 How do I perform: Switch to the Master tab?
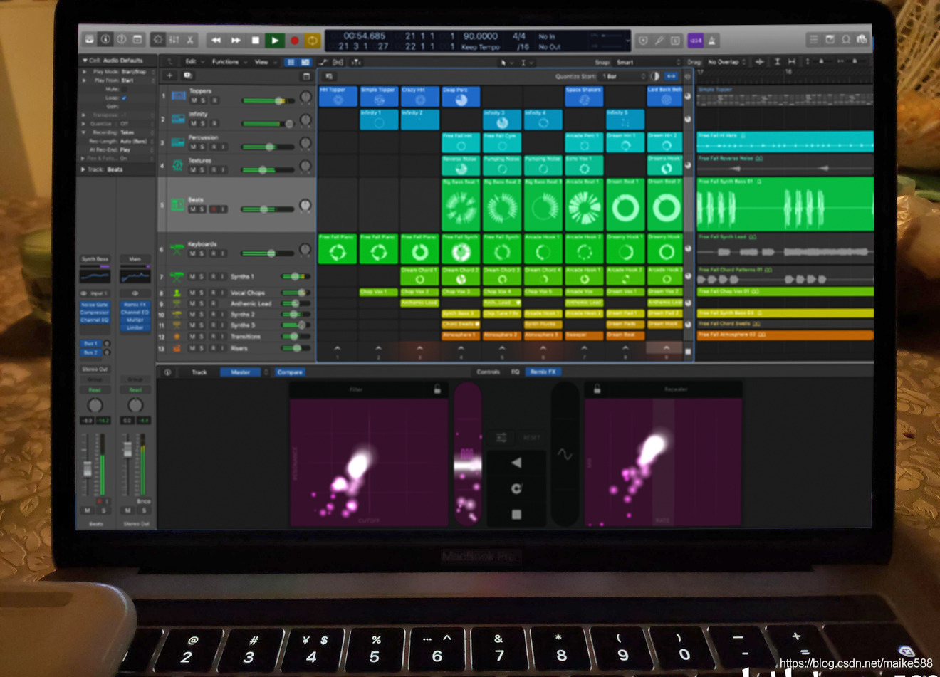pos(241,372)
